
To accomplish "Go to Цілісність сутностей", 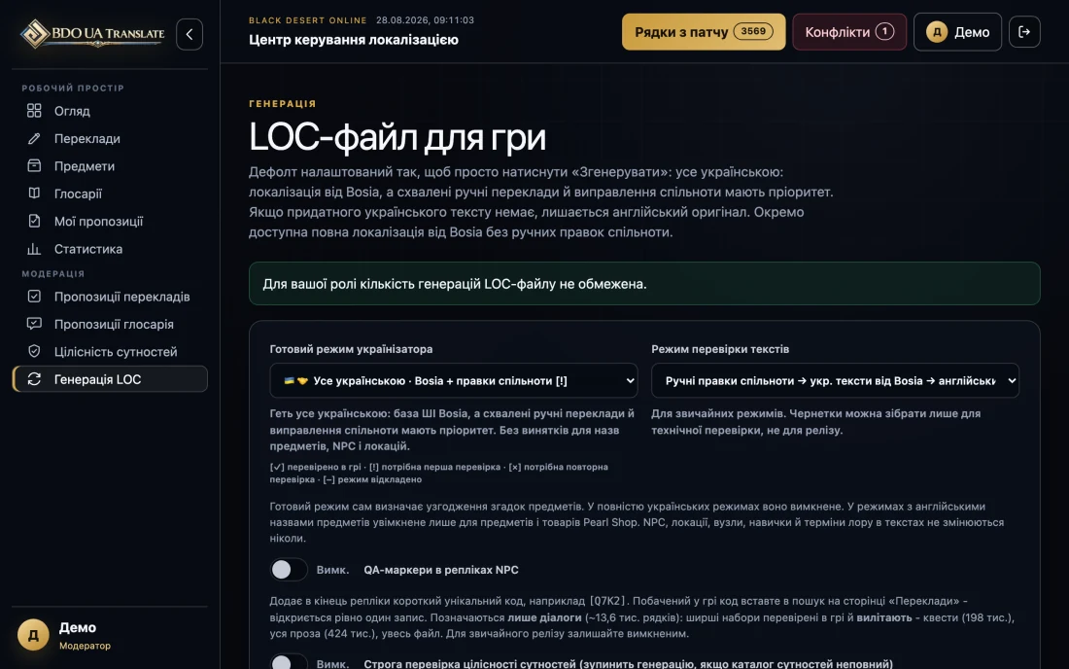I will pos(110,352).
